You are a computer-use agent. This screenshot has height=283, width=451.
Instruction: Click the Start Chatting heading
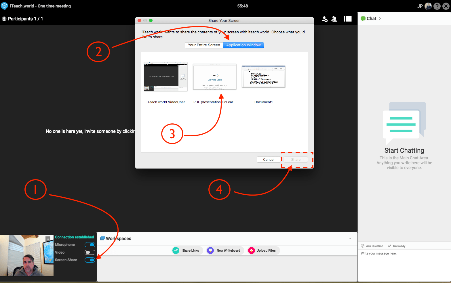pos(404,151)
